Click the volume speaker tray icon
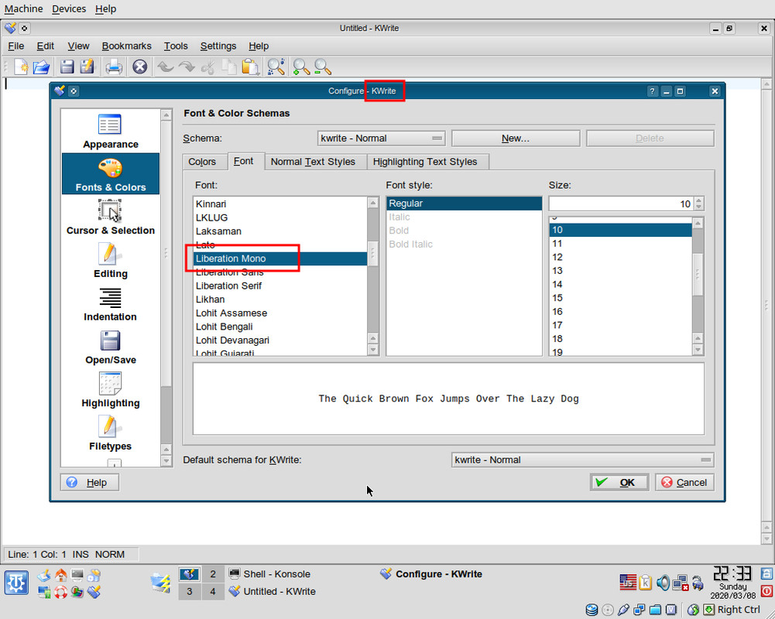 pos(662,583)
